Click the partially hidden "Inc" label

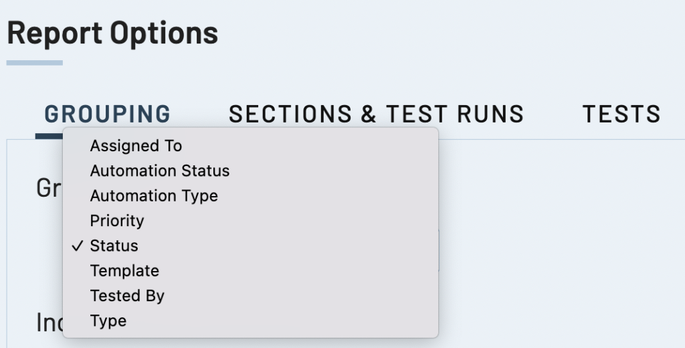(x=49, y=323)
